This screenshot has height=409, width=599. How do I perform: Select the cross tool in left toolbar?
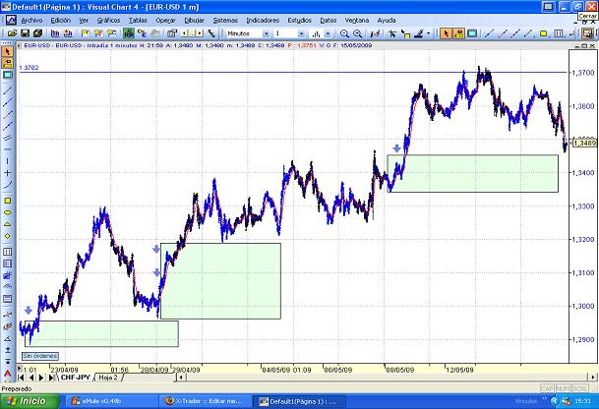click(x=7, y=173)
